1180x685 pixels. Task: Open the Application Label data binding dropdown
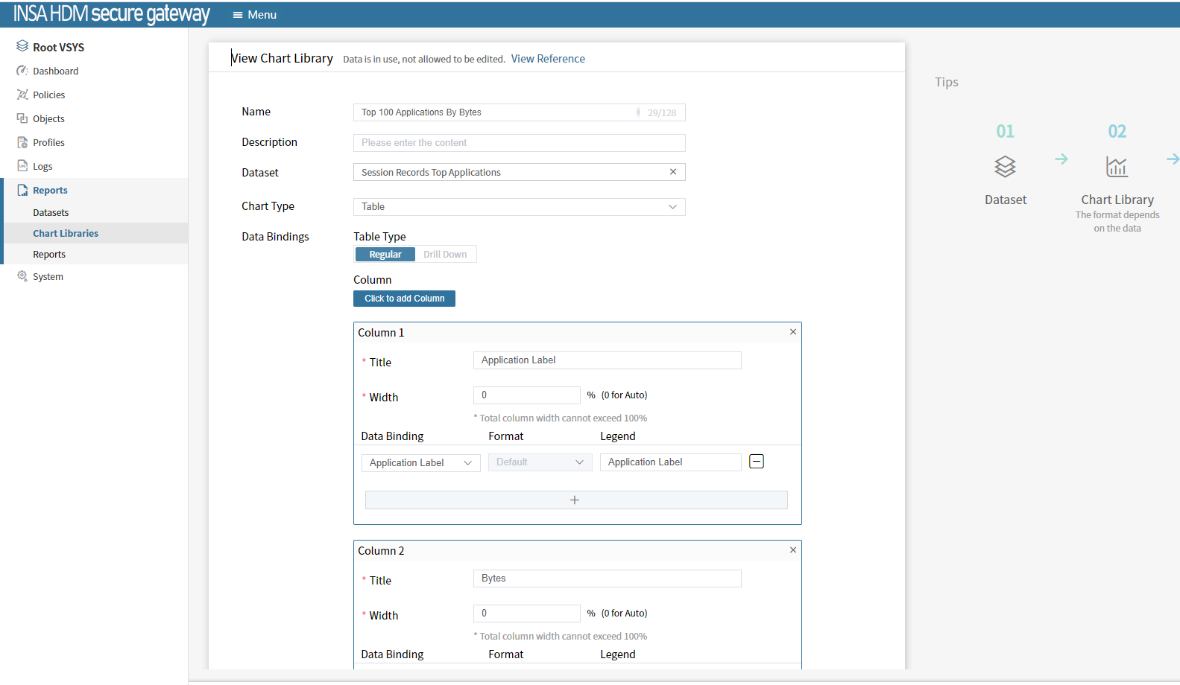tap(420, 462)
